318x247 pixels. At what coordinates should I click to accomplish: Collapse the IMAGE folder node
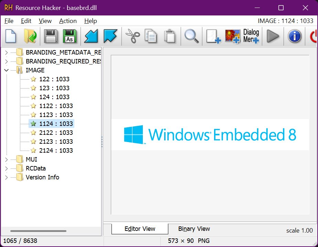pyautogui.click(x=6, y=70)
